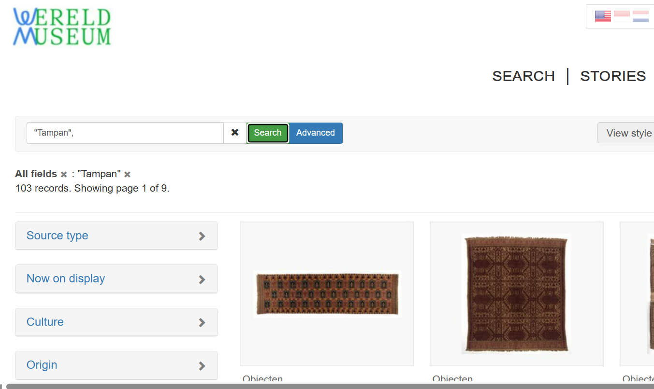
Task: Click the "103 records. Showing page 1 of 9." text
Action: [x=92, y=188]
